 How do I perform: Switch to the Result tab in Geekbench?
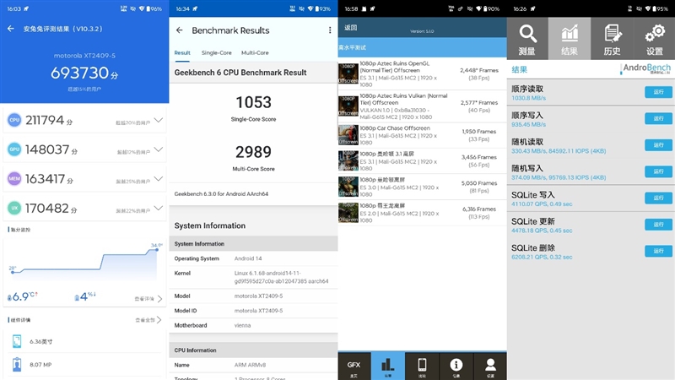(x=182, y=52)
